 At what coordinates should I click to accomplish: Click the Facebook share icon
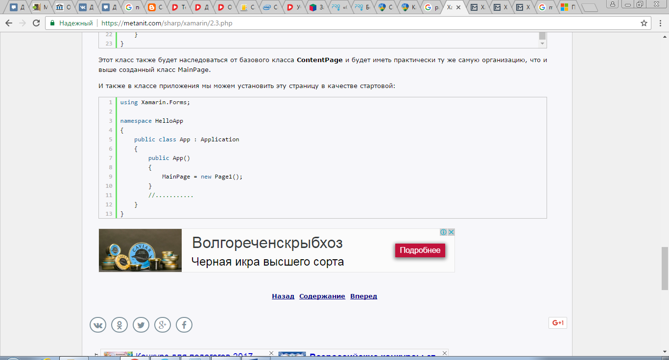[184, 325]
